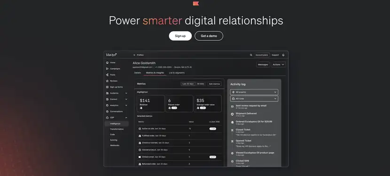Click the Value column header
This screenshot has width=390, height=176.
[x=191, y=122]
